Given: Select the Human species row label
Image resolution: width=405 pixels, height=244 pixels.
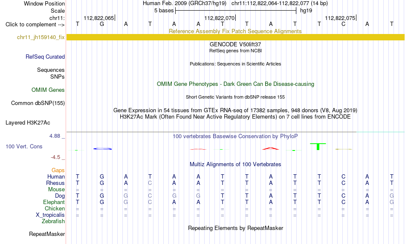Looking at the screenshot, I should (56, 176).
